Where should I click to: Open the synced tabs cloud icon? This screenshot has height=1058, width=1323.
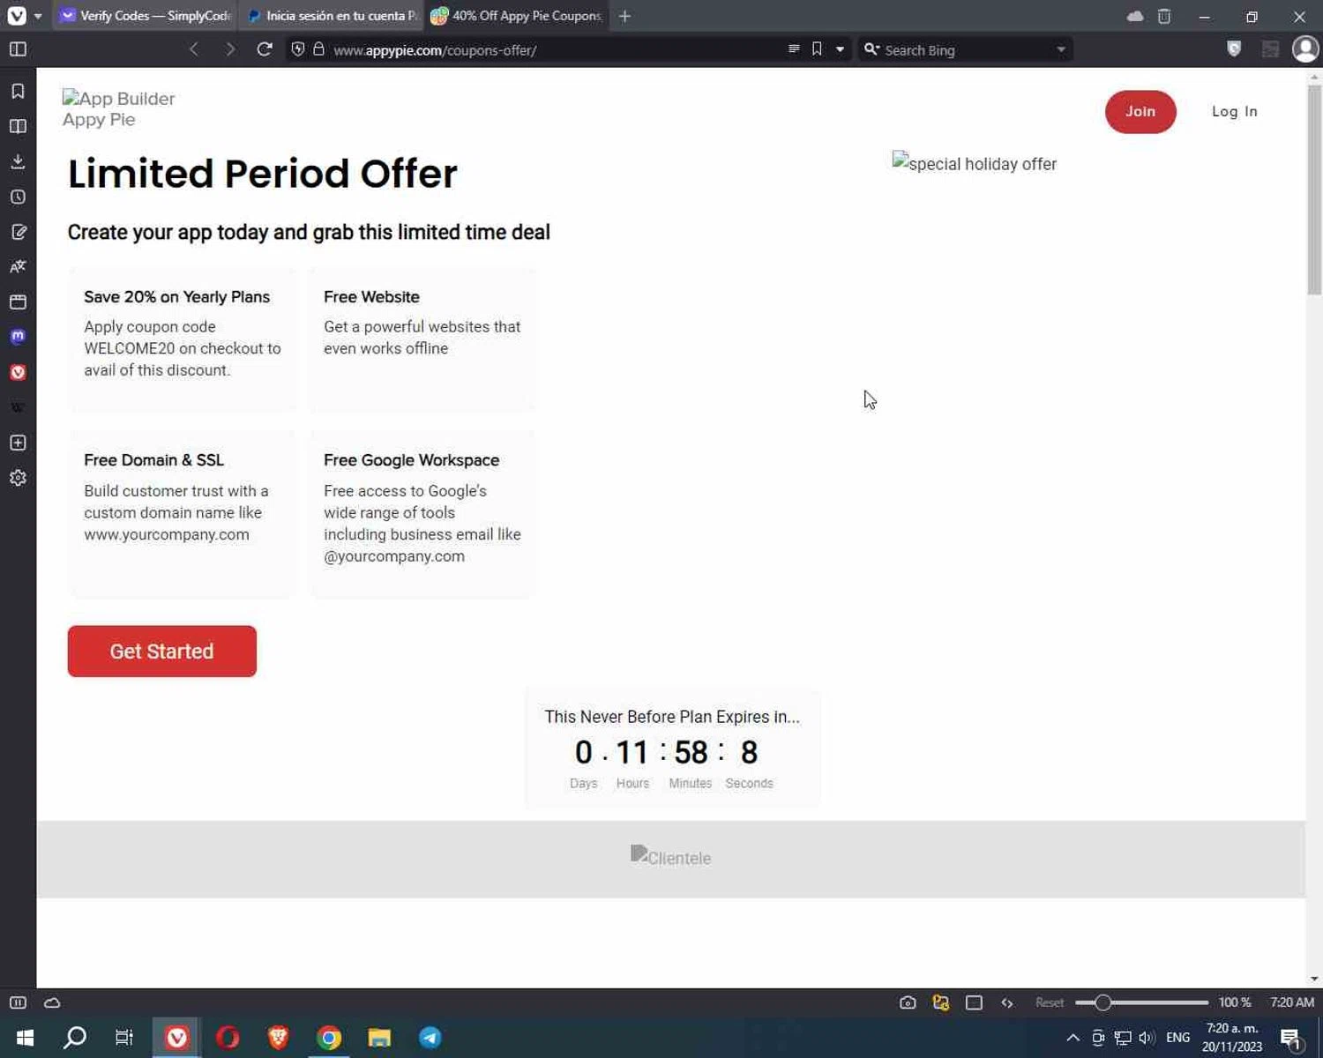coord(1135,16)
